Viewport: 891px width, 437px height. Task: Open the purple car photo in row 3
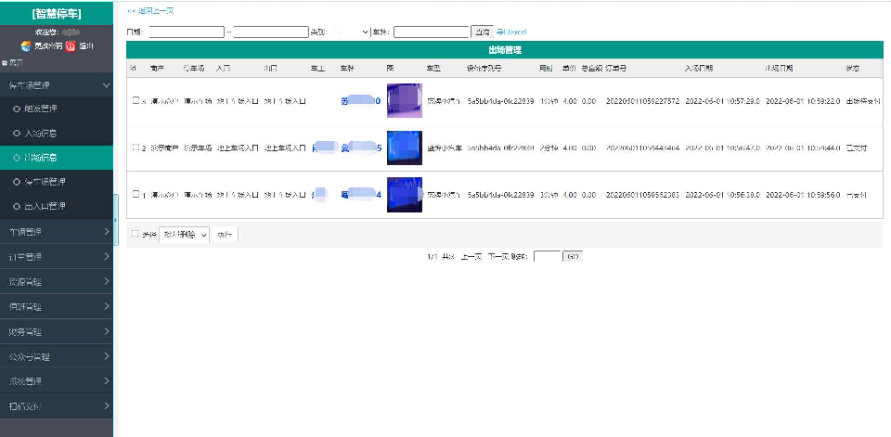[405, 100]
